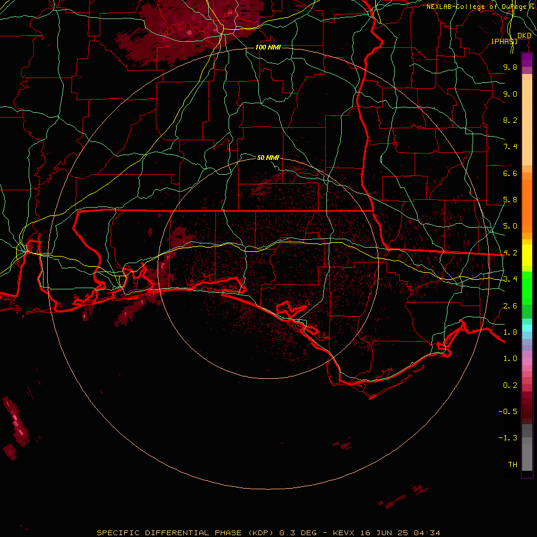Select the -1.3 value on the color scale
The height and width of the screenshot is (537, 537).
508,438
